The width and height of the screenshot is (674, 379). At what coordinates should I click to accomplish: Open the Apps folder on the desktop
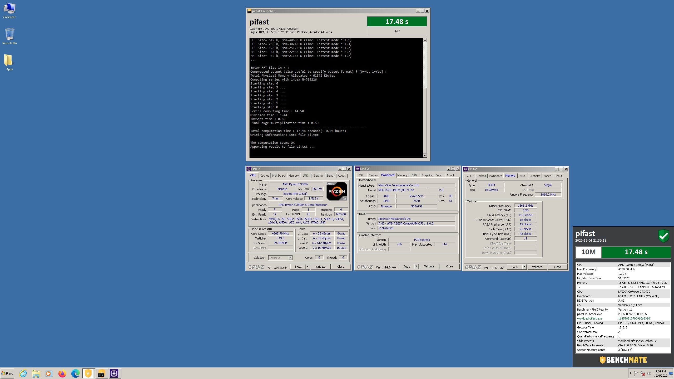click(x=9, y=63)
